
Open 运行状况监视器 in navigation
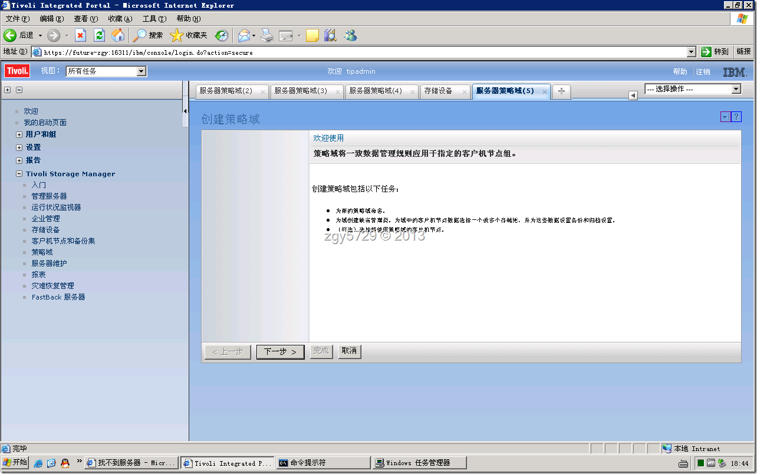pyautogui.click(x=57, y=208)
